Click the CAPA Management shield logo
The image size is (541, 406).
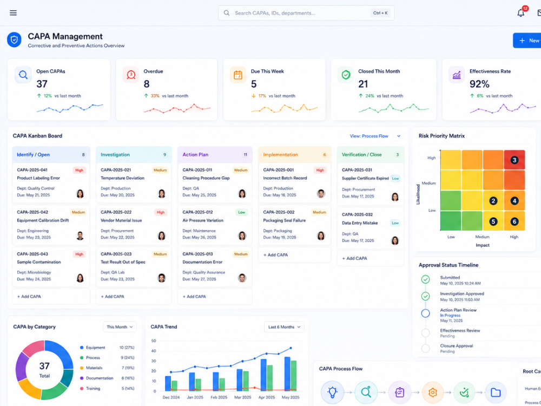coord(14,40)
